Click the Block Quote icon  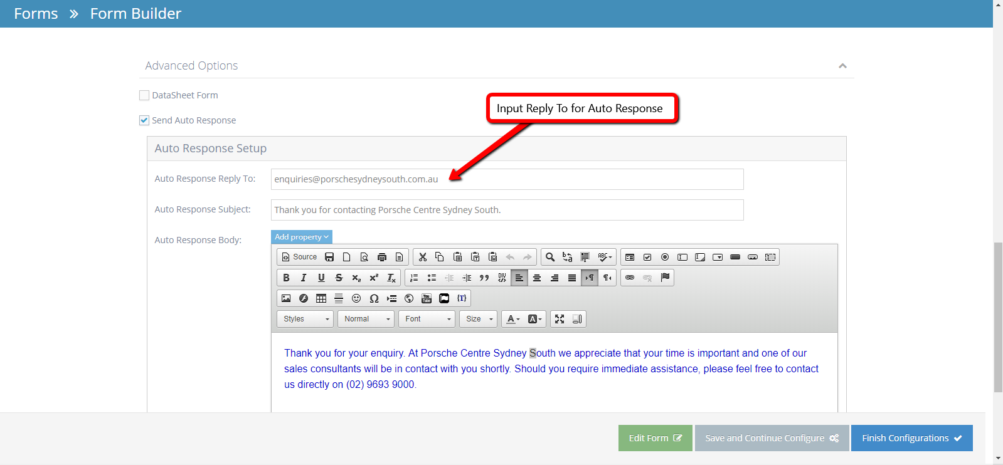coord(484,278)
